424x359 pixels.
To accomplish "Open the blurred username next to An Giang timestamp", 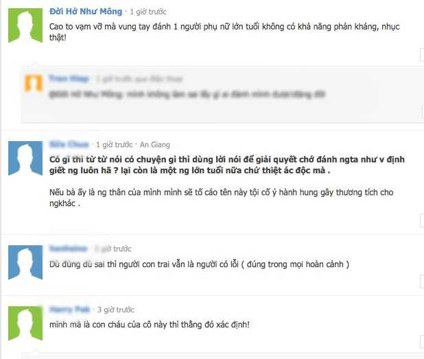I will tap(69, 145).
